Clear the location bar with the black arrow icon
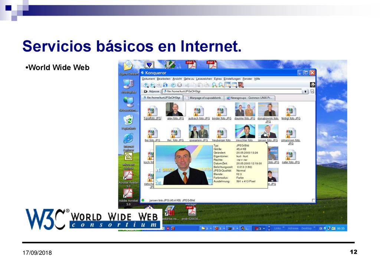 [145, 92]
